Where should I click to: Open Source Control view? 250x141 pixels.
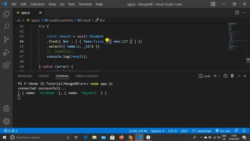pyautogui.click(x=6, y=40)
